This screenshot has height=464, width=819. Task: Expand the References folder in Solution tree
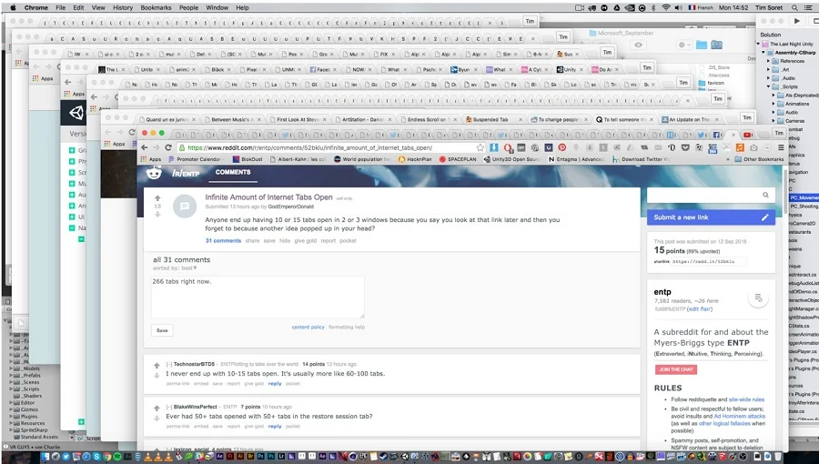tap(770, 61)
